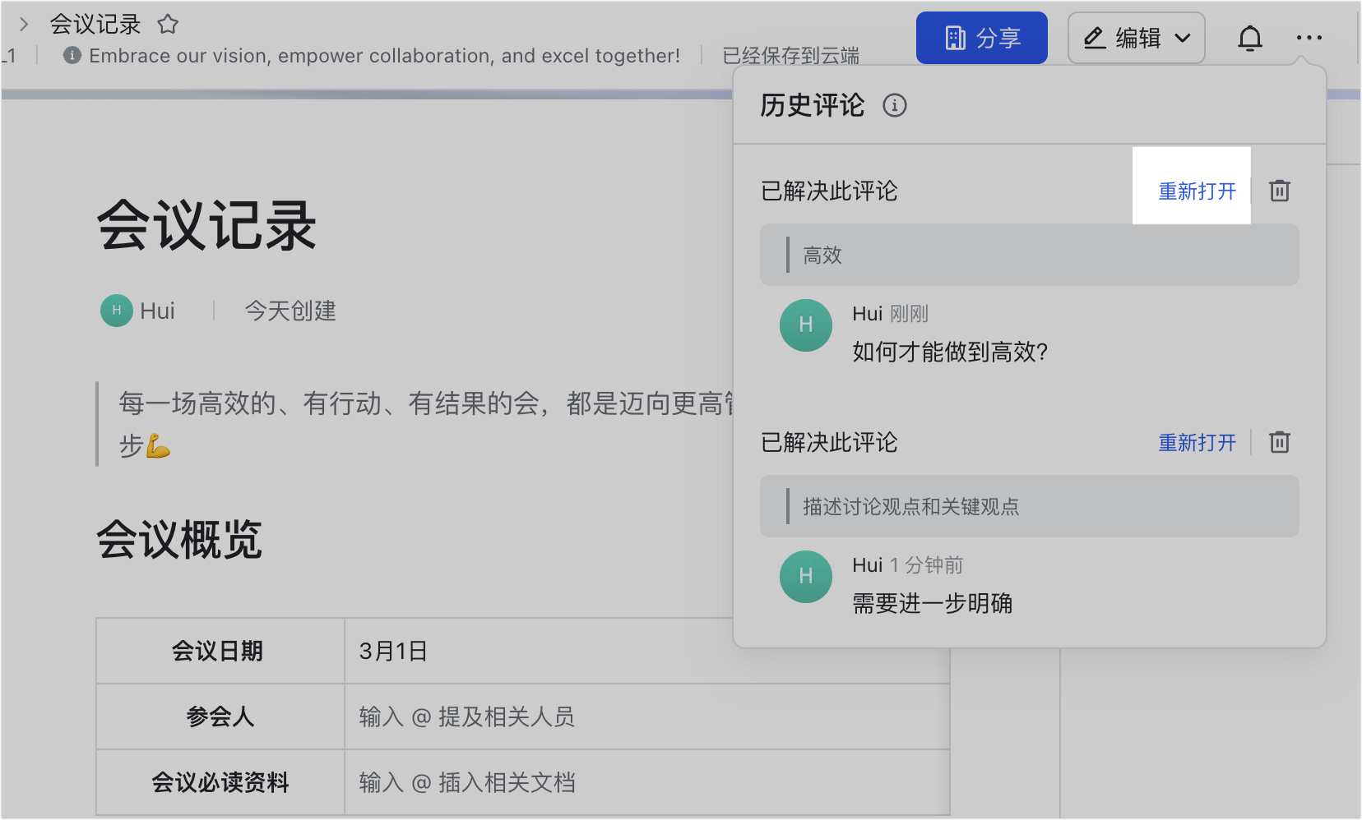Click the breadcrumb back chevron
The width and height of the screenshot is (1362, 820).
click(x=24, y=24)
